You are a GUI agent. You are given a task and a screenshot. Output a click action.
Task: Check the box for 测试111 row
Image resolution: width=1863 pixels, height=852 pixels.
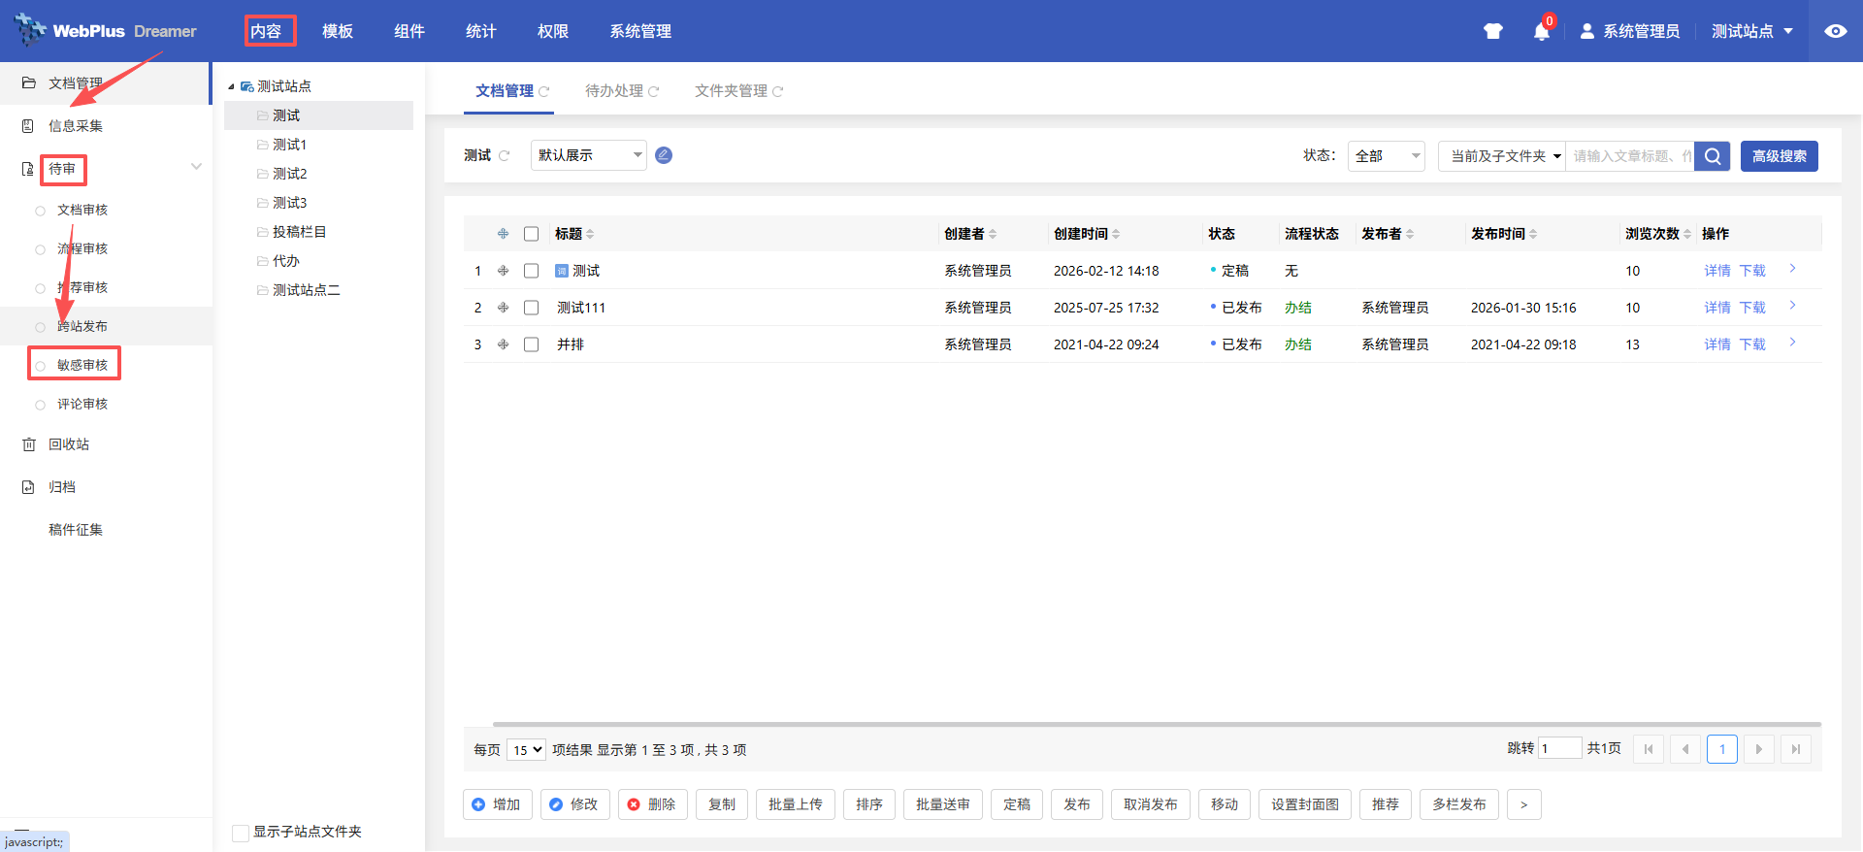click(531, 308)
